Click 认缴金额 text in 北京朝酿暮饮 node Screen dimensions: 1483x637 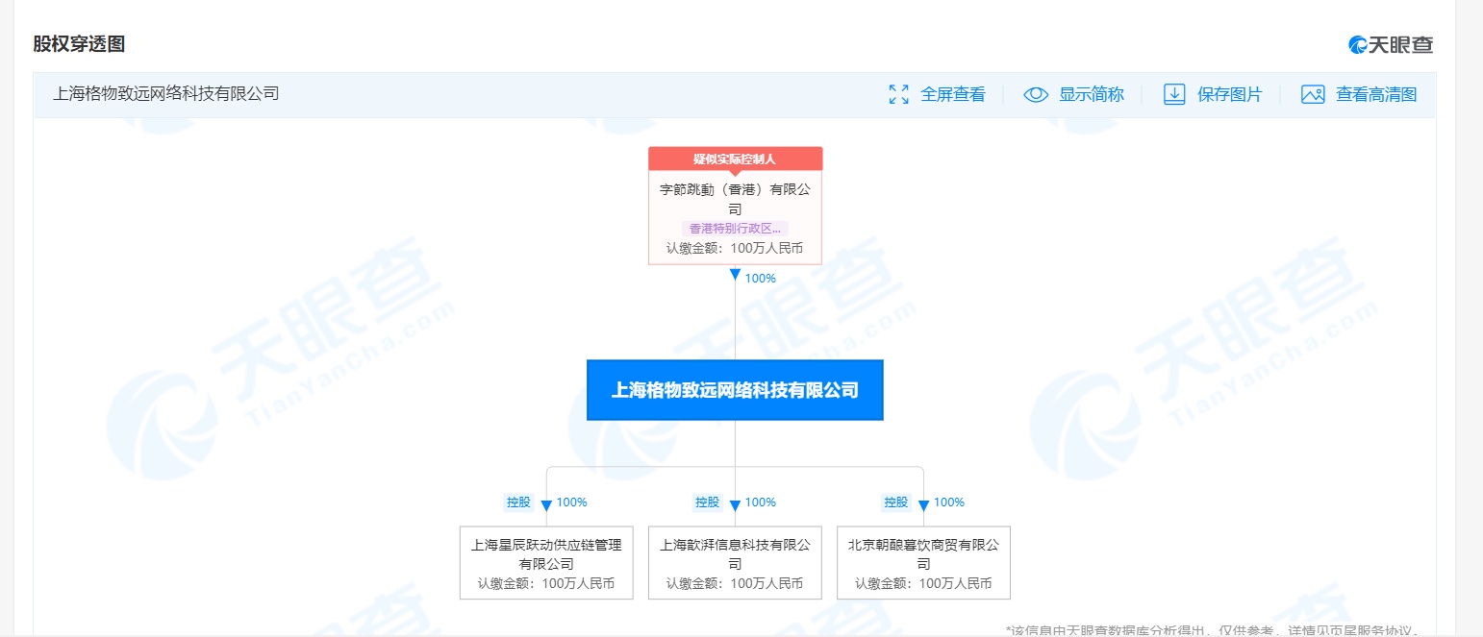click(923, 583)
